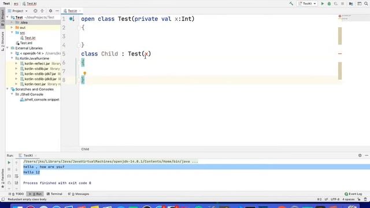The height and width of the screenshot is (208, 370).
Task: Toggle soft-wrap icon in Run panel
Action: [17, 176]
